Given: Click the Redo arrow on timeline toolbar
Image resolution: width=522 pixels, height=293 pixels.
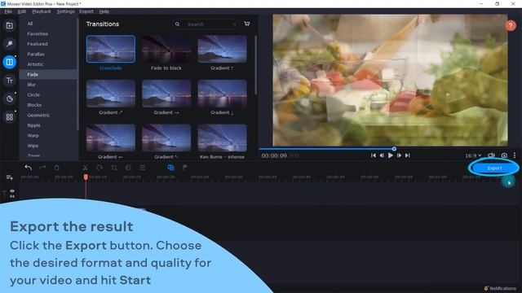Looking at the screenshot, I should point(42,168).
